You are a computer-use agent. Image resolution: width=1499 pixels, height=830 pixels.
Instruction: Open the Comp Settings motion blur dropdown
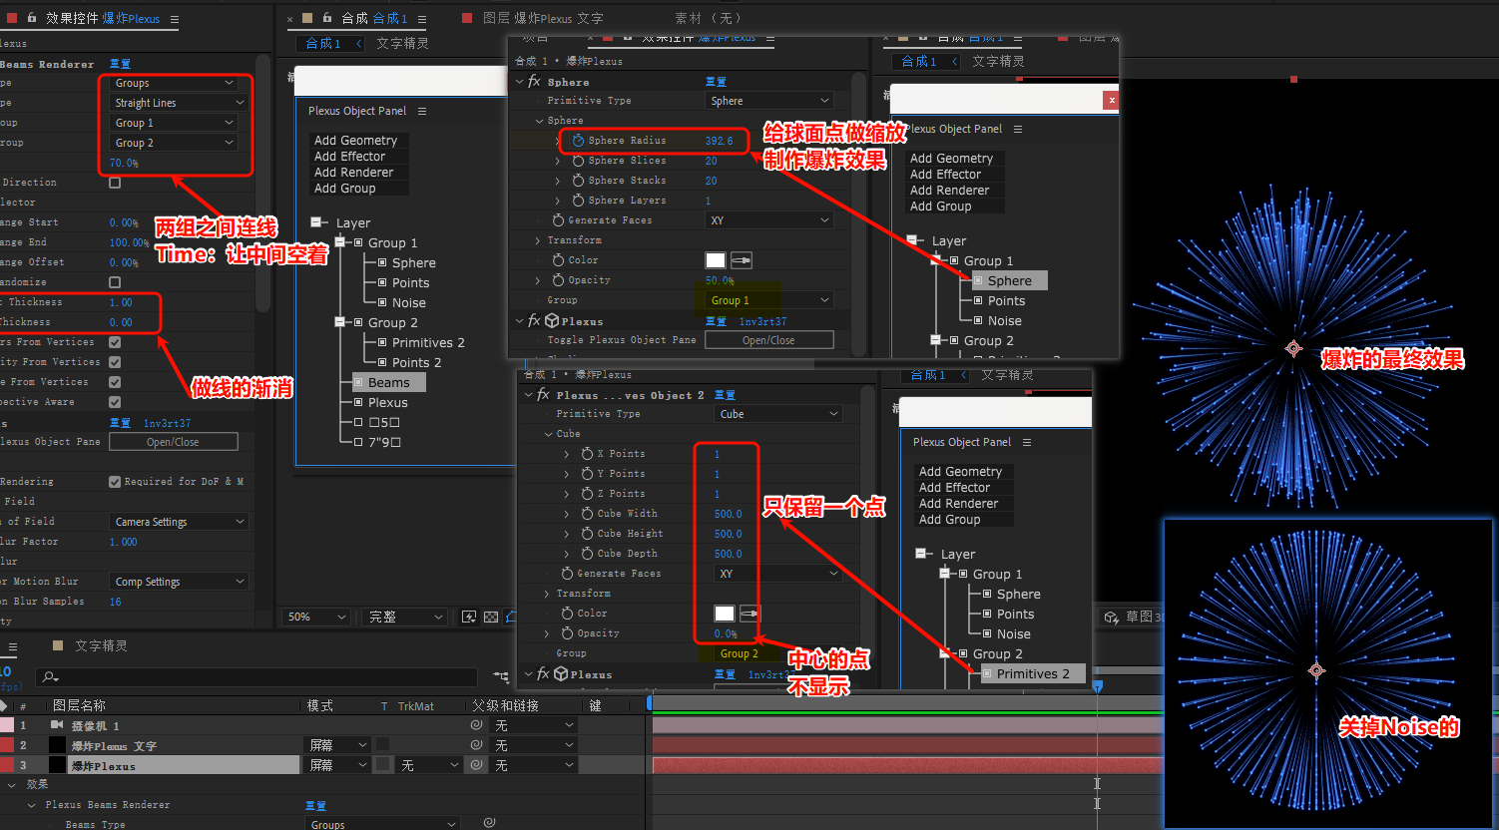178,582
